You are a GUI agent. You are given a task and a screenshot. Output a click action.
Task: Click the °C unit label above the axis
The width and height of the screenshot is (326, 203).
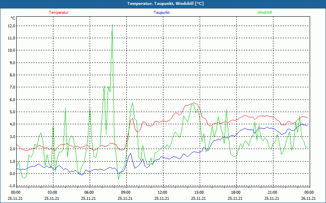coord(13,18)
